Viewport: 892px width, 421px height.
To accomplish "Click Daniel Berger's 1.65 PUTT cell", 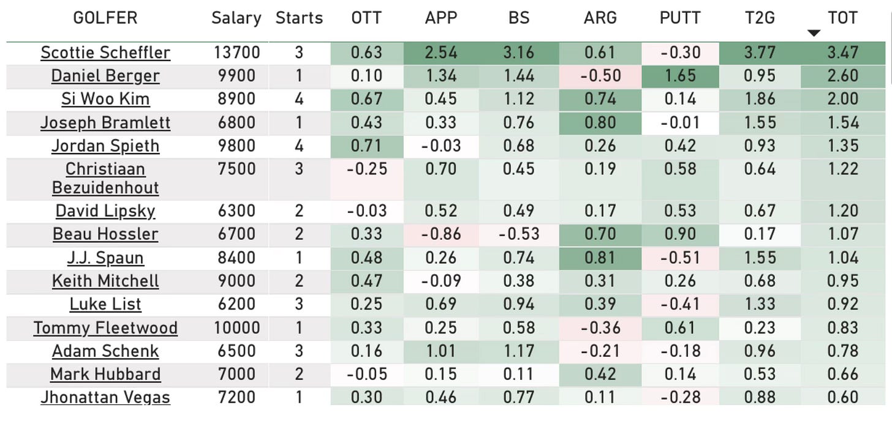I will point(680,76).
